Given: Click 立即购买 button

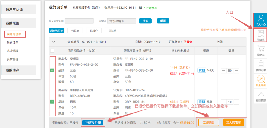Looking at the screenshot, I should click(x=209, y=122).
